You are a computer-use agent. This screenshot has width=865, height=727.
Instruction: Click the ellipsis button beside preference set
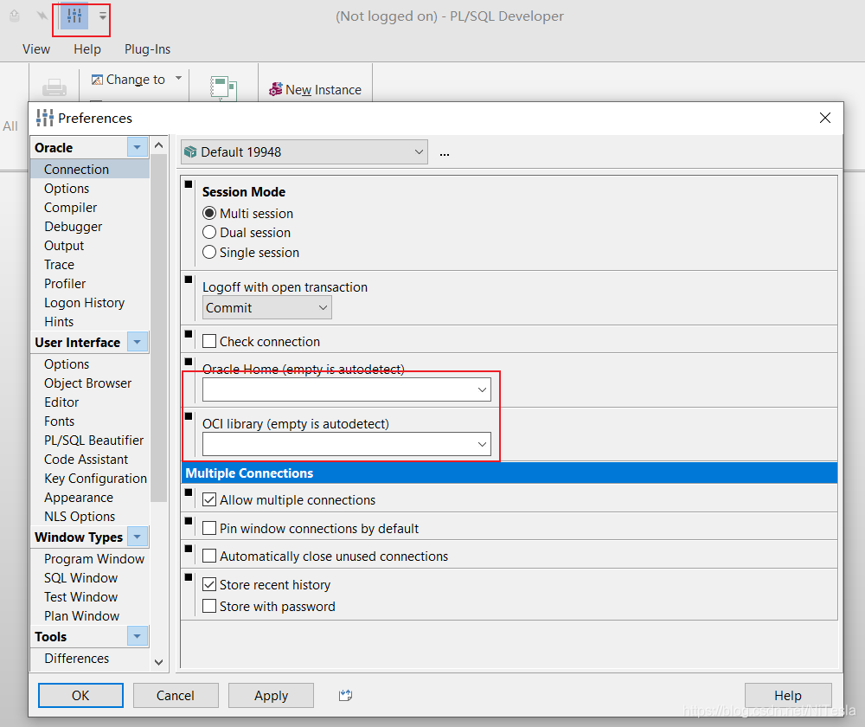445,153
